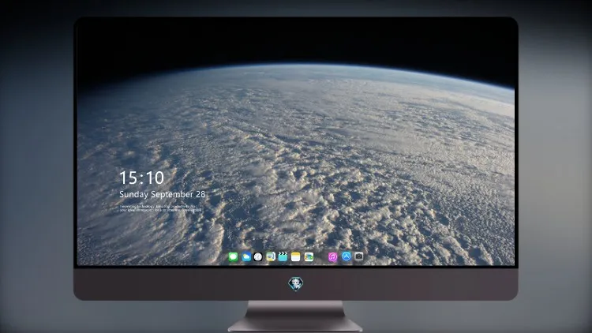Click the Sunday September 28 date
Screen dimensions: 592x333
pos(163,194)
